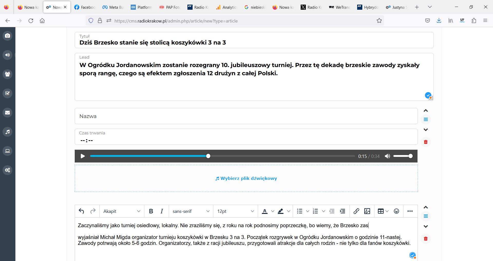Toggle bold formatting in the editor
The width and height of the screenshot is (493, 261).
(151, 211)
